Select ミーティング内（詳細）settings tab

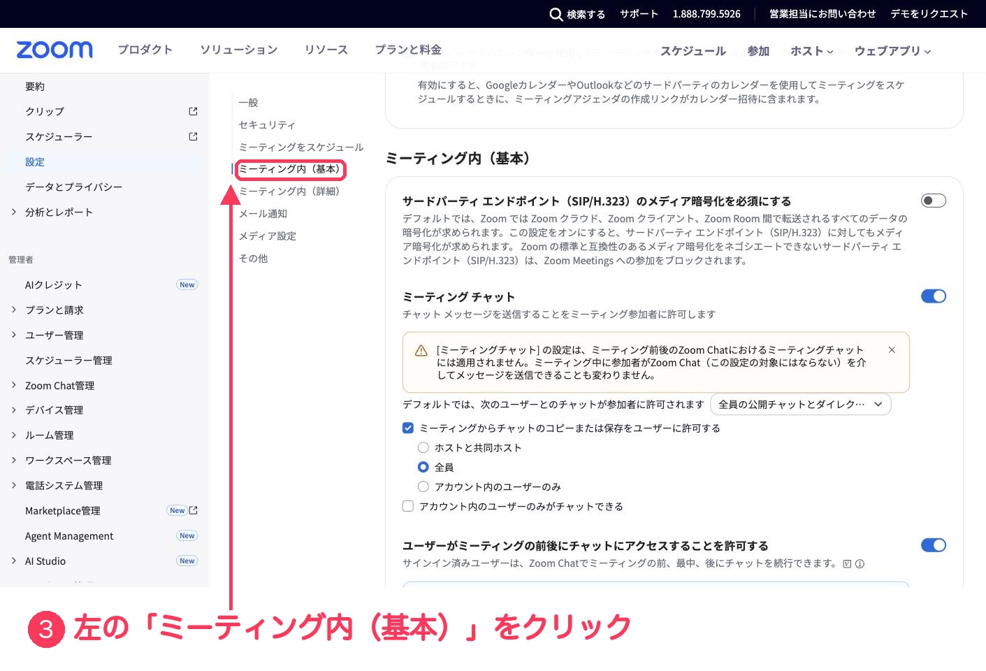tap(291, 191)
